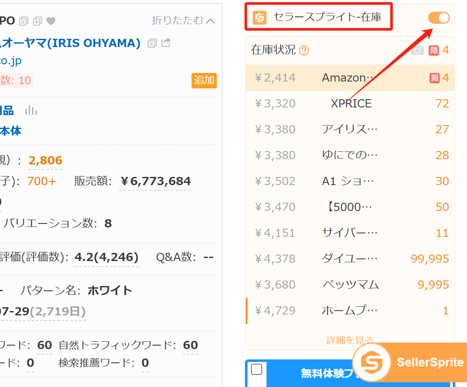Select the Amazon seller row ¥2,414
The image size is (467, 387).
[x=350, y=78]
